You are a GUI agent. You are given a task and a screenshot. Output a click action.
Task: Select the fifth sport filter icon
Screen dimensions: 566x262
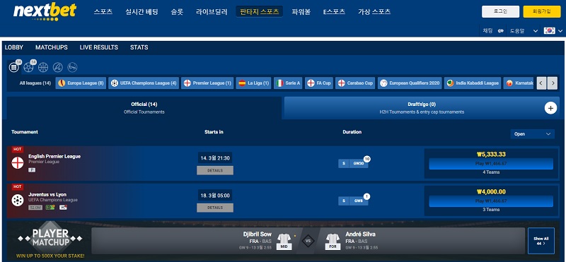point(72,67)
